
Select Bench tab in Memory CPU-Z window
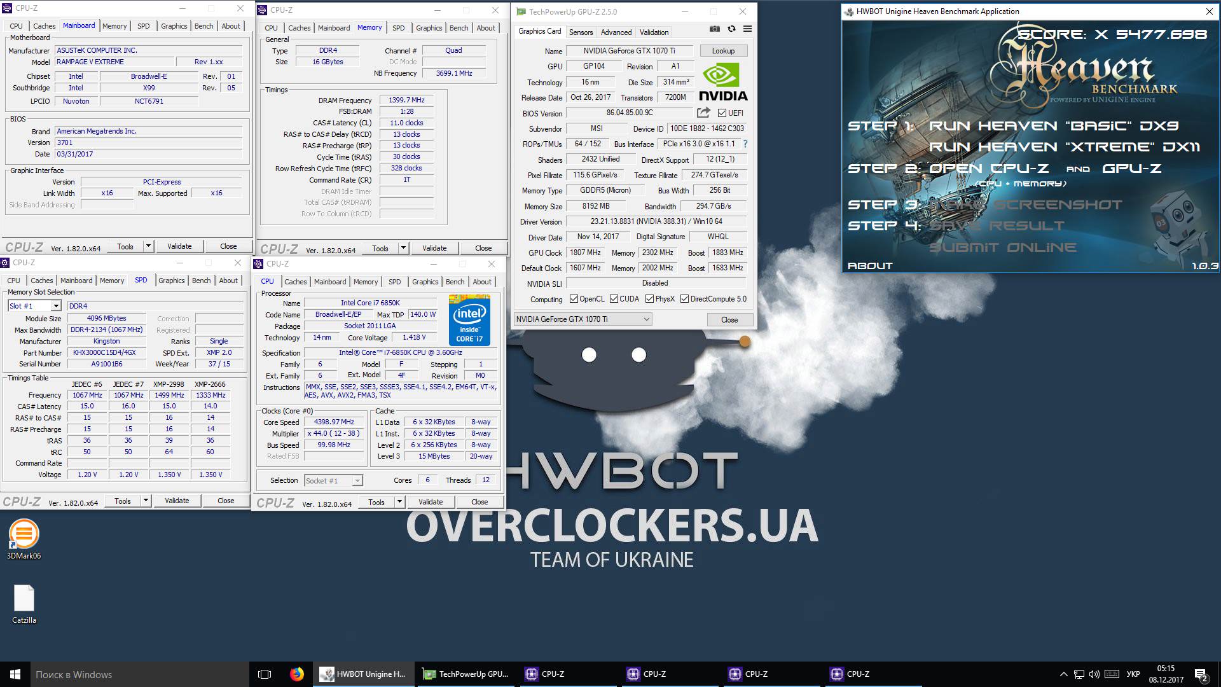coord(459,28)
